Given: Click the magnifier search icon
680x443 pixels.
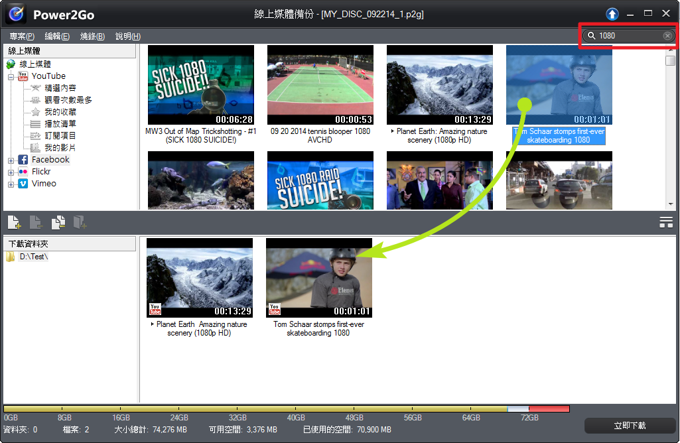Looking at the screenshot, I should coord(590,36).
